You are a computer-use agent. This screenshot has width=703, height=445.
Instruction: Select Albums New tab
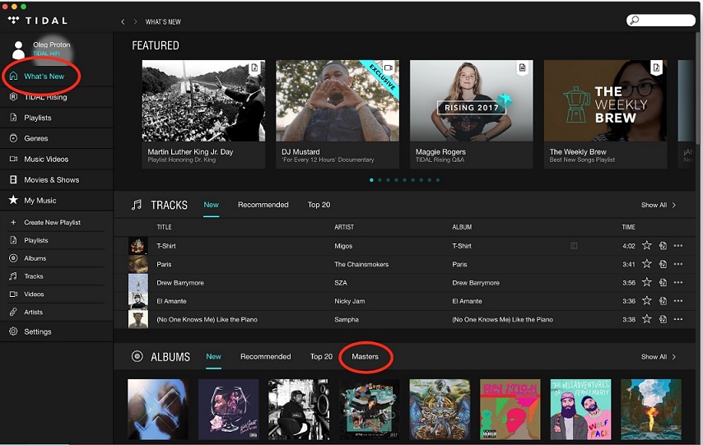point(213,357)
